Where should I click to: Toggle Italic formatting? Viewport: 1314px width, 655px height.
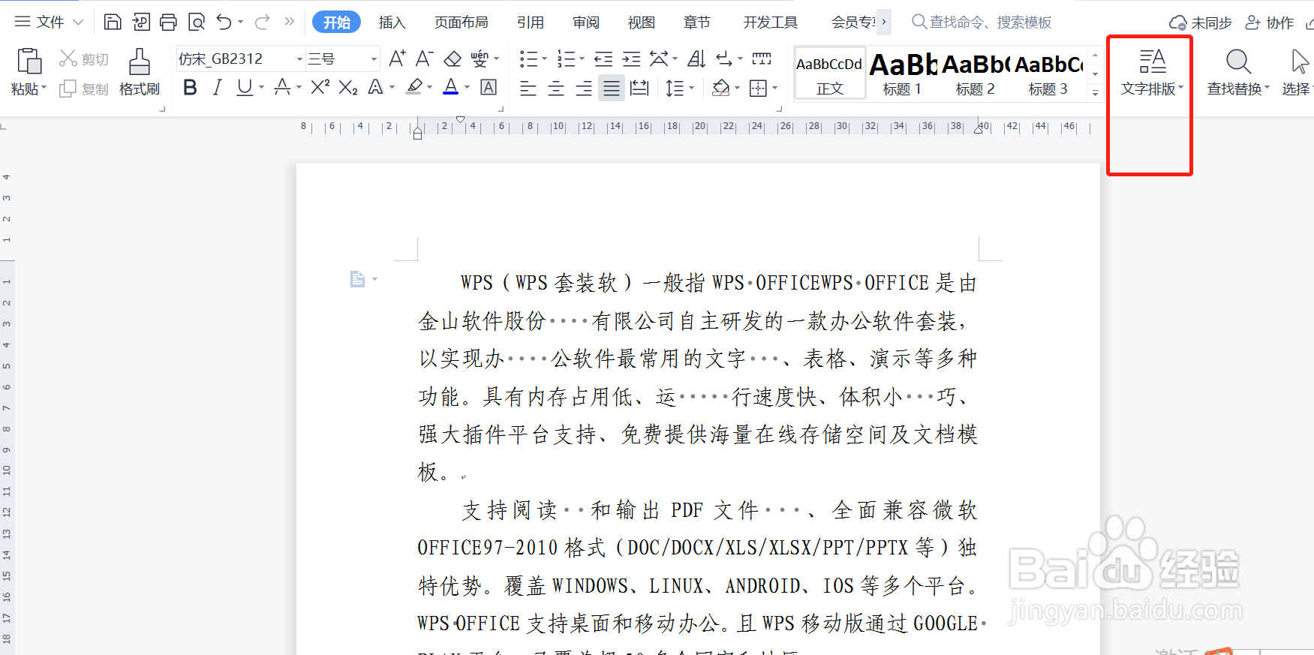[218, 88]
